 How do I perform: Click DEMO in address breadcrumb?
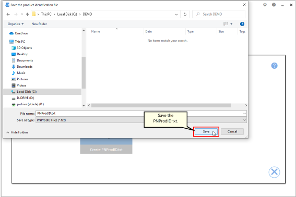(87, 14)
